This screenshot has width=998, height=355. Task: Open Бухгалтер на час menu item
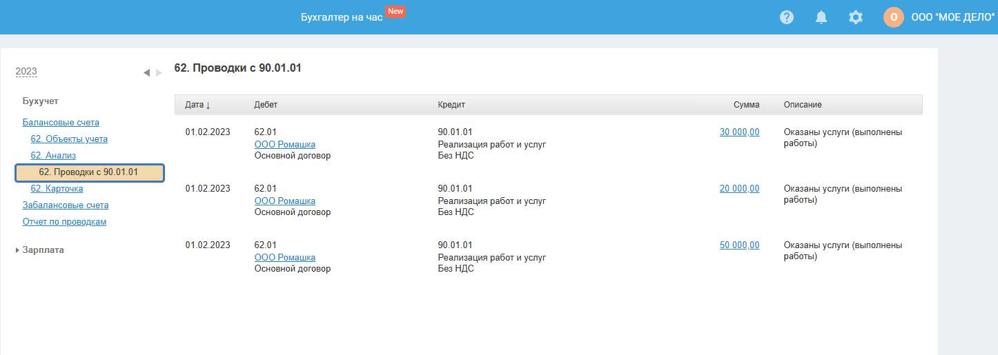(x=342, y=17)
